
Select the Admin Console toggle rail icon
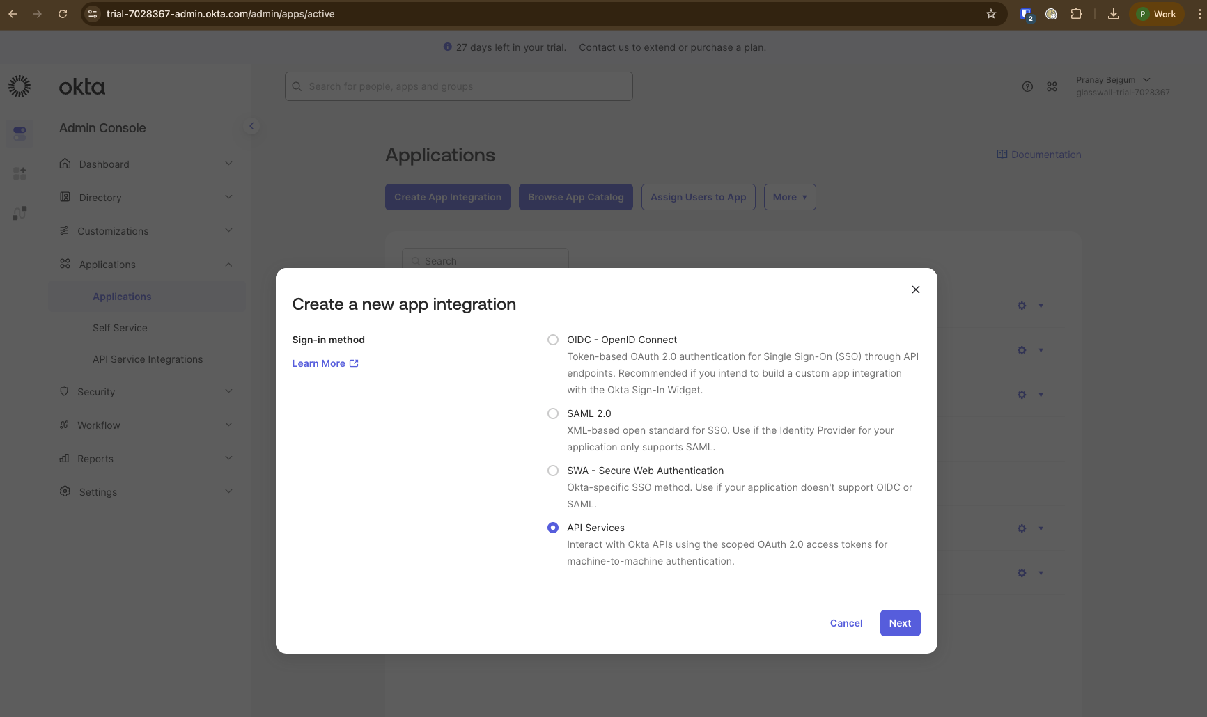tap(20, 133)
